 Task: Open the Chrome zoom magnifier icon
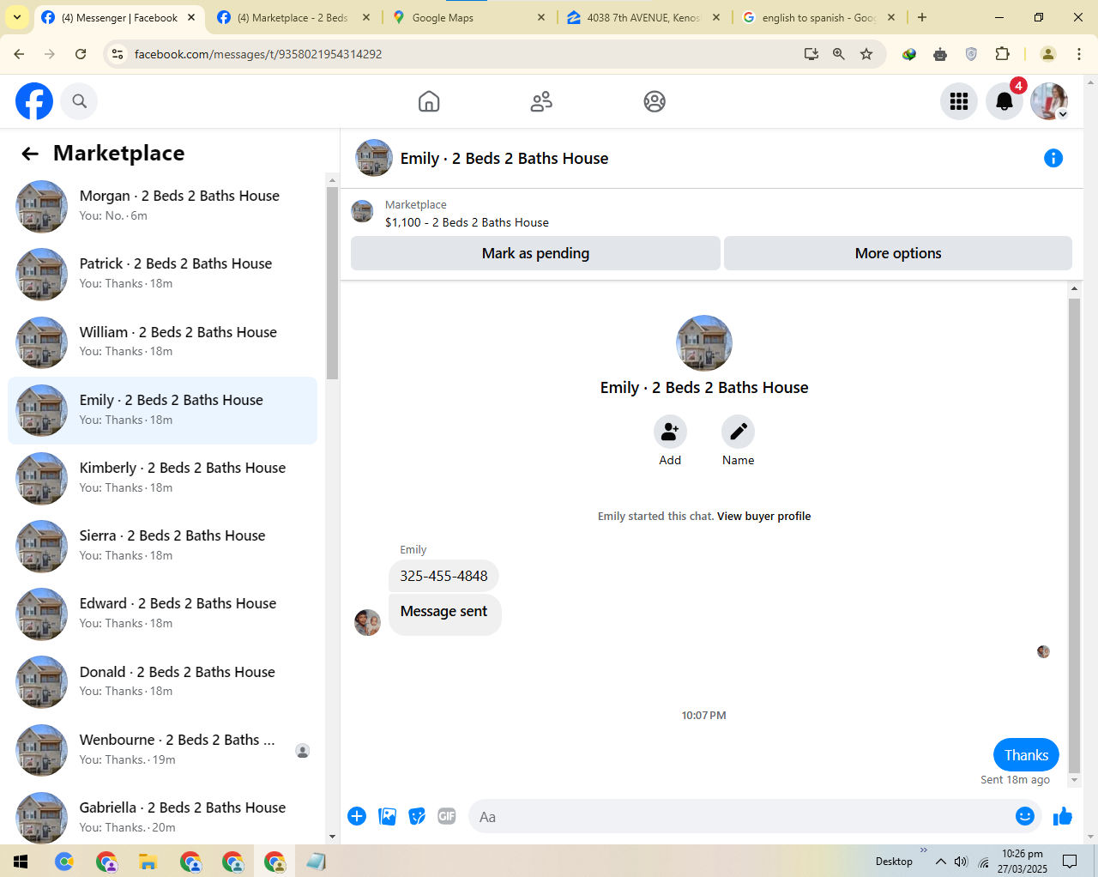coord(839,54)
